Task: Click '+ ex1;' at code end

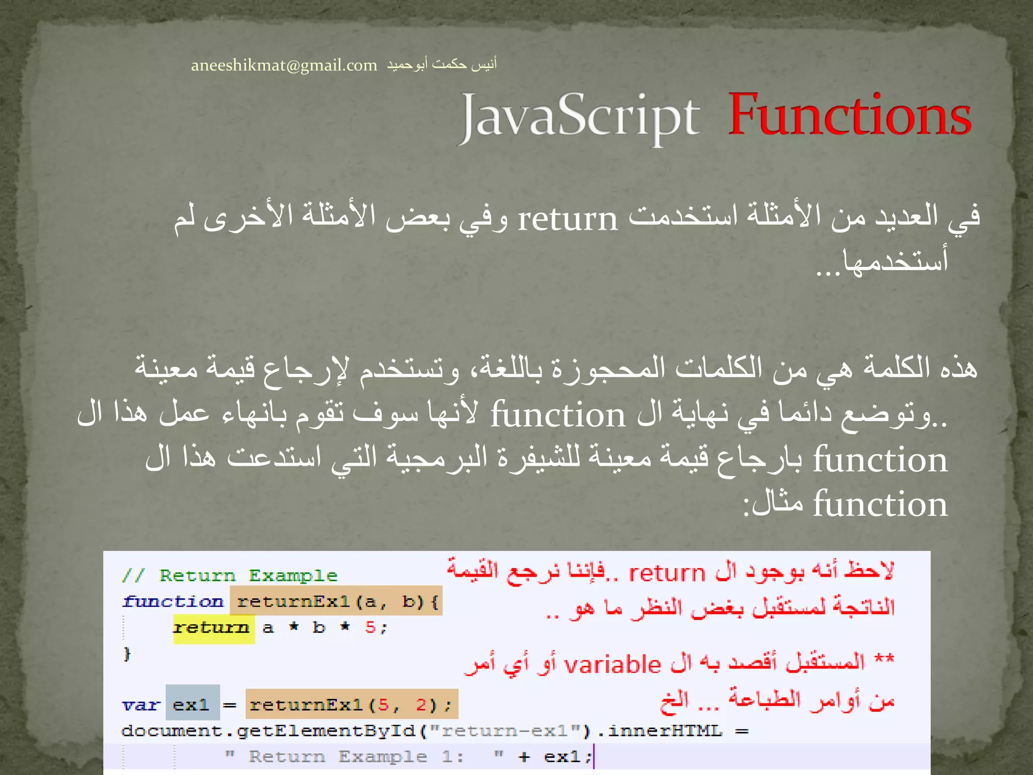Action: pos(555,756)
